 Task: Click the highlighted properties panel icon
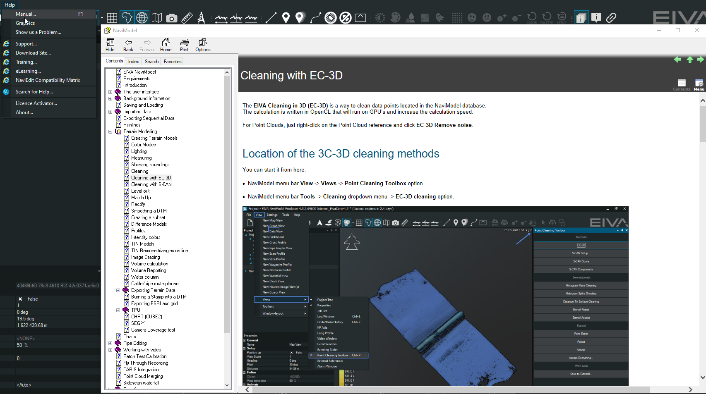pyautogui.click(x=581, y=18)
